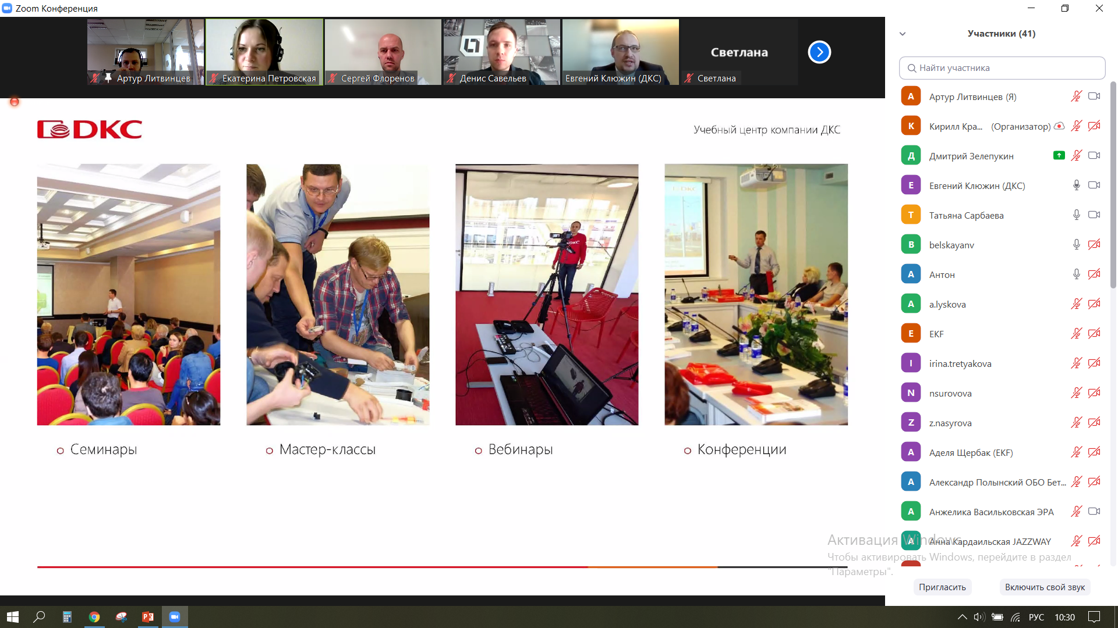Click the camera icon for Дмитрий Зелепукин
The image size is (1118, 628).
tap(1094, 155)
